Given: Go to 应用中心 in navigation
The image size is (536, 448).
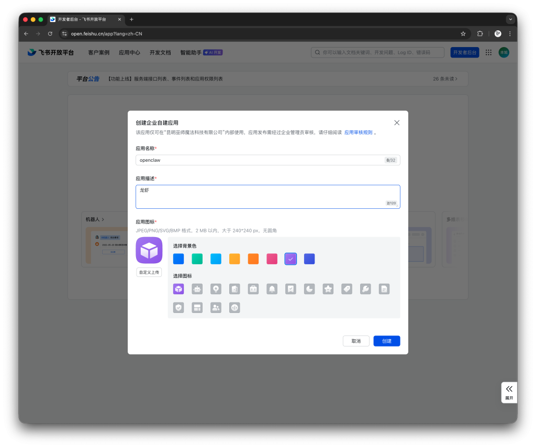Looking at the screenshot, I should tap(129, 53).
